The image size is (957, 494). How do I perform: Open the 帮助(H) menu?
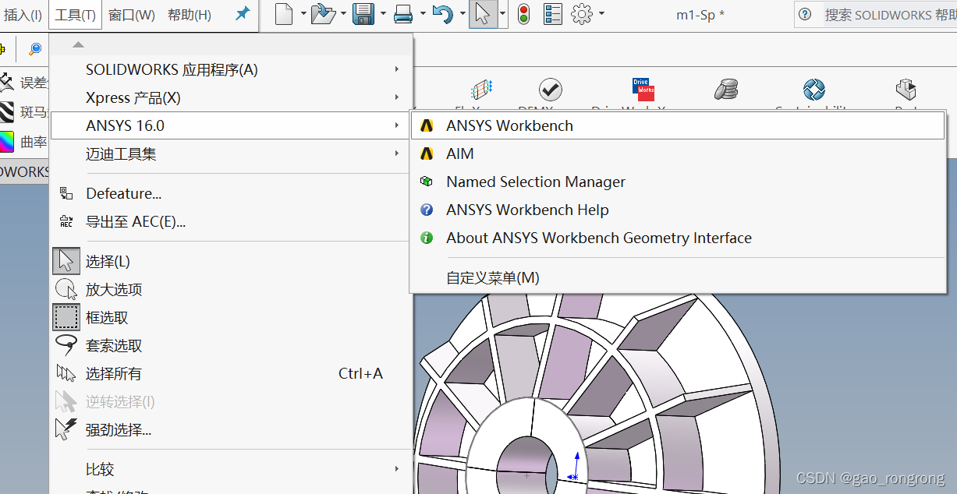tap(190, 15)
